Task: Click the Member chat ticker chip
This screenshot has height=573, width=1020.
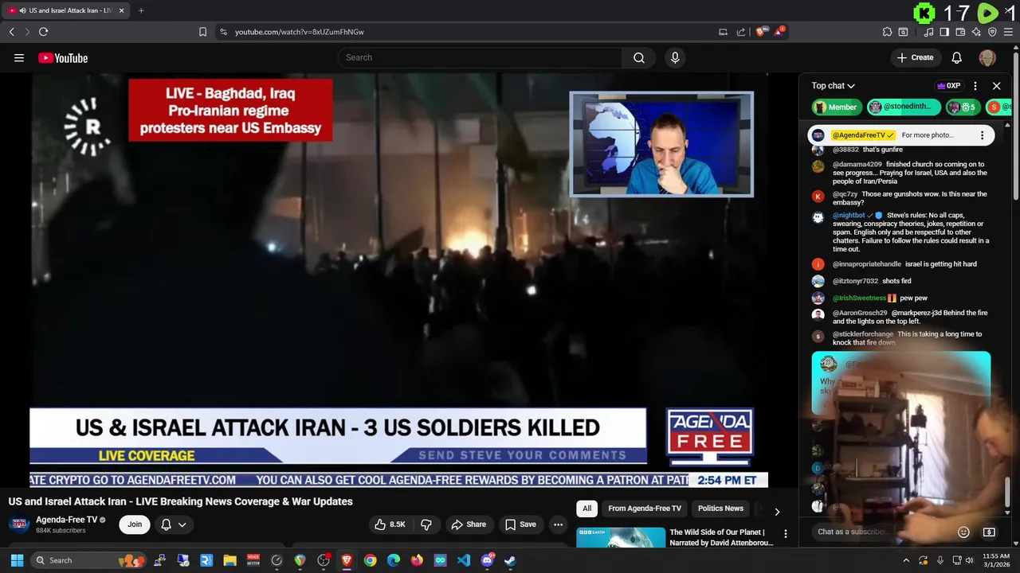Action: [x=836, y=107]
